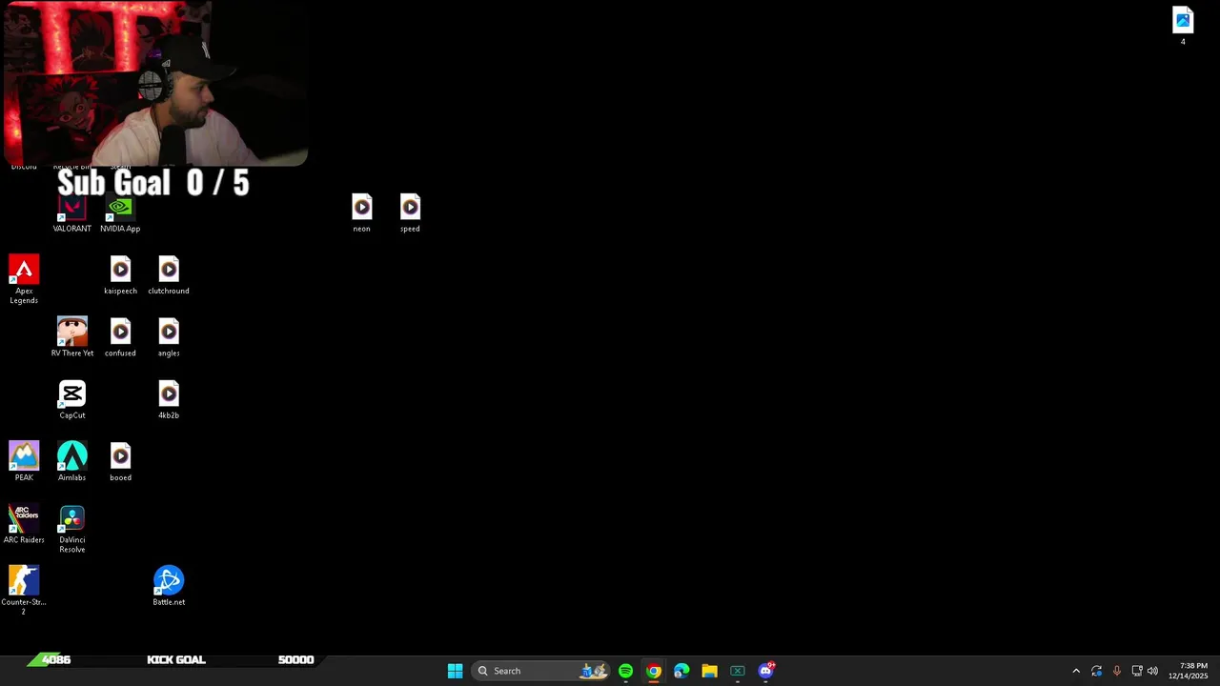Click the microphone tray icon
The image size is (1220, 686).
click(x=1116, y=671)
